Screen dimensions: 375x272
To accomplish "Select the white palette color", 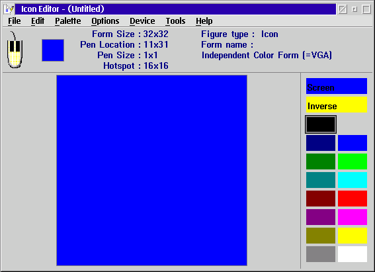I will click(x=353, y=254).
